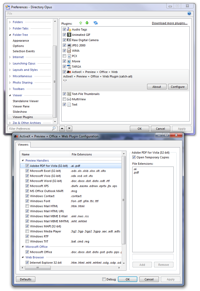Disable the Audio Tags plugin checkbox

coord(64,29)
